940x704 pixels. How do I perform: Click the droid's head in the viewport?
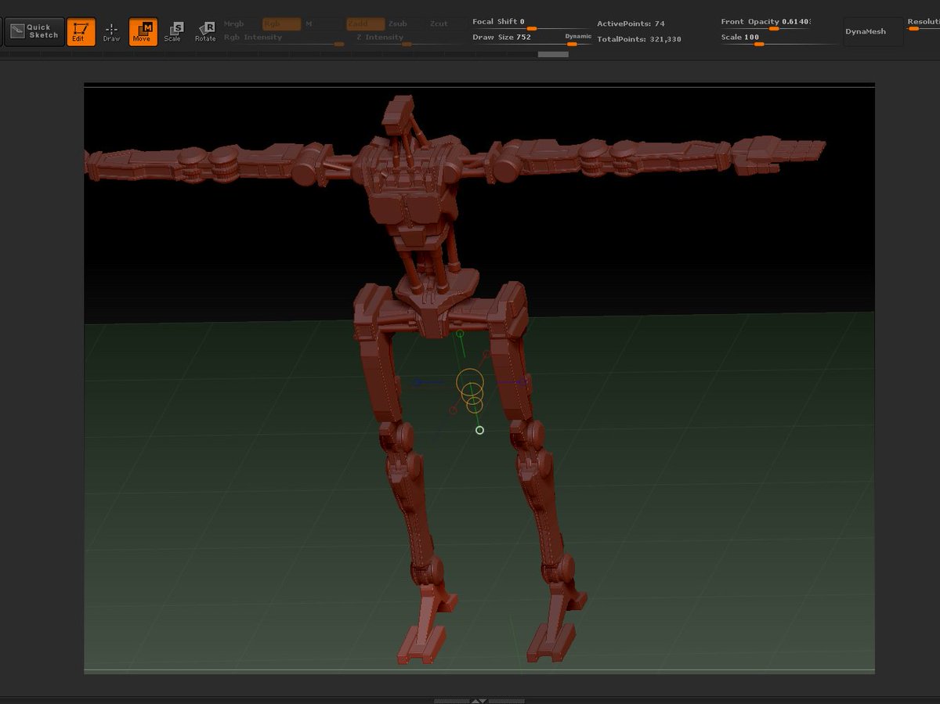(399, 114)
